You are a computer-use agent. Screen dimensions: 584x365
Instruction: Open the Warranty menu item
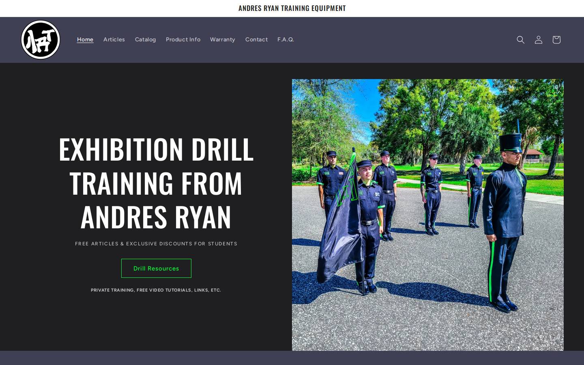pos(222,39)
